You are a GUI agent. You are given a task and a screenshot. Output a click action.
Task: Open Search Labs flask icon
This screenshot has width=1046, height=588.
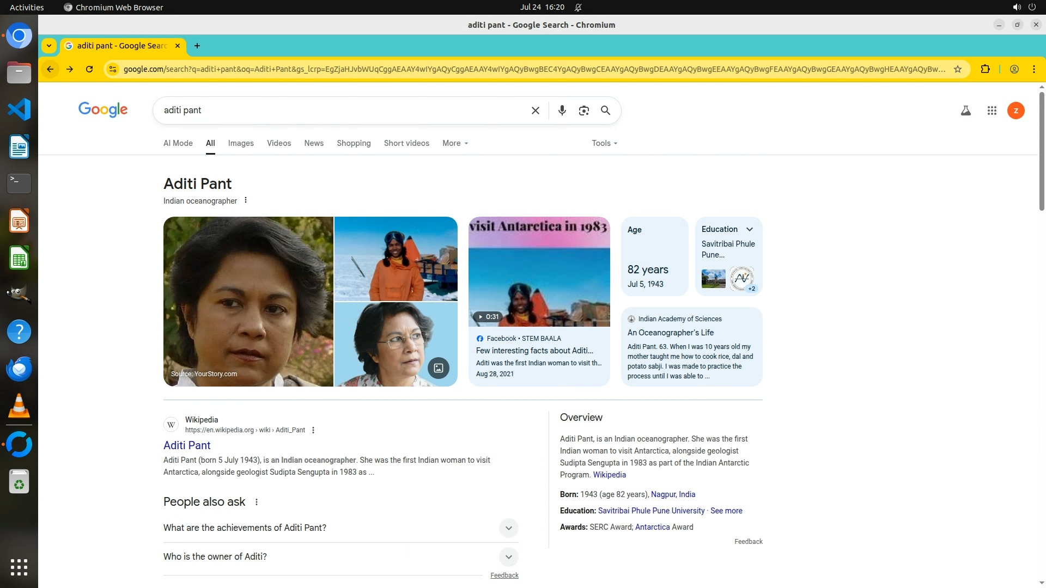(x=965, y=111)
